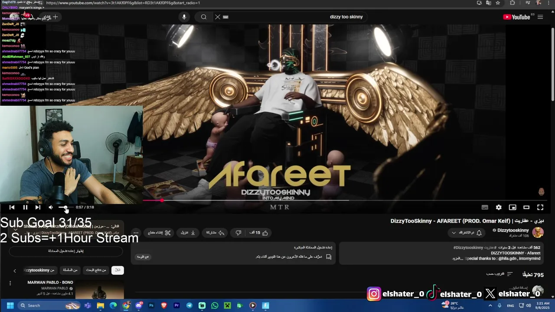
Task: Select the 'from search results' chip
Action: [x=96, y=270]
